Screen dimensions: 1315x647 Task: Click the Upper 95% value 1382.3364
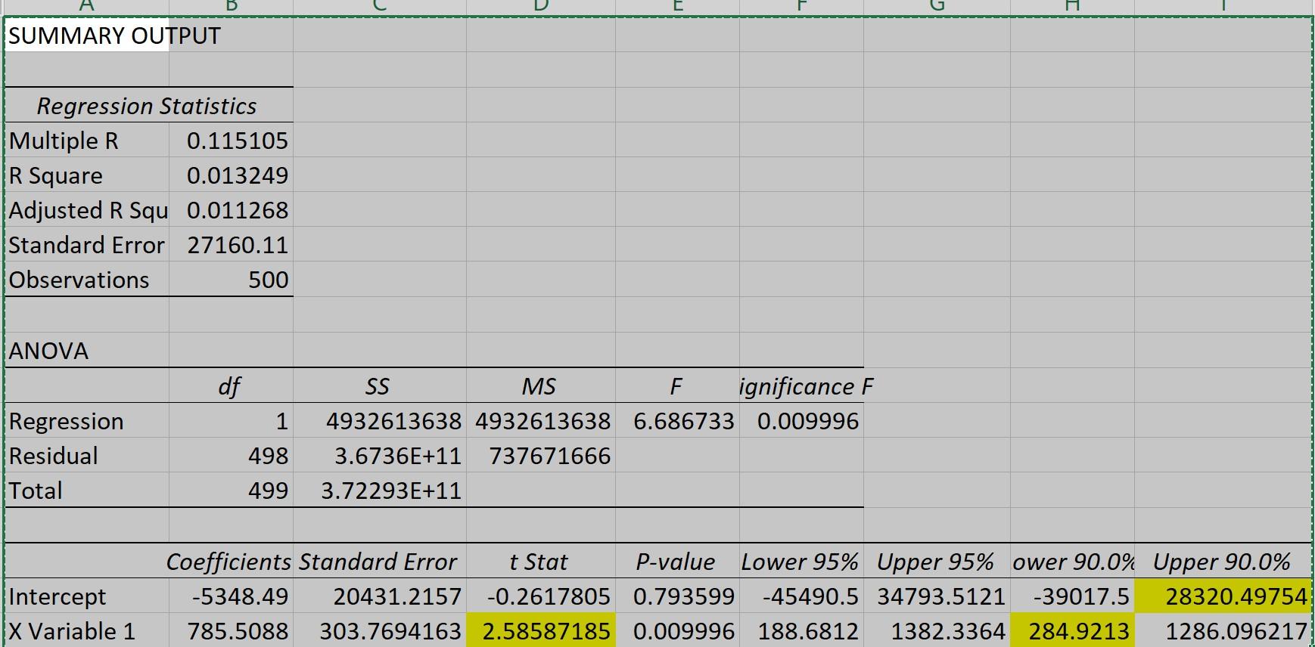tap(937, 630)
